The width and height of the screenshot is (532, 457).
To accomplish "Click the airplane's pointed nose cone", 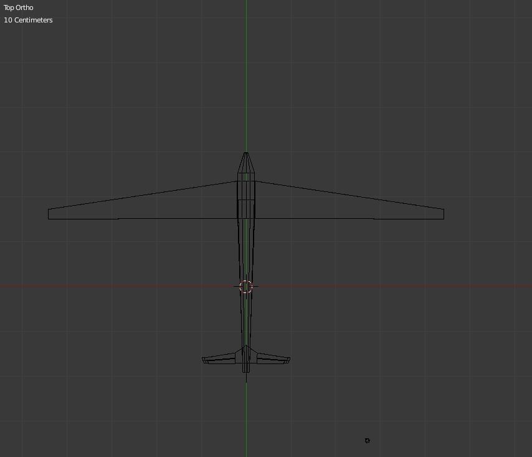I will coord(246,162).
